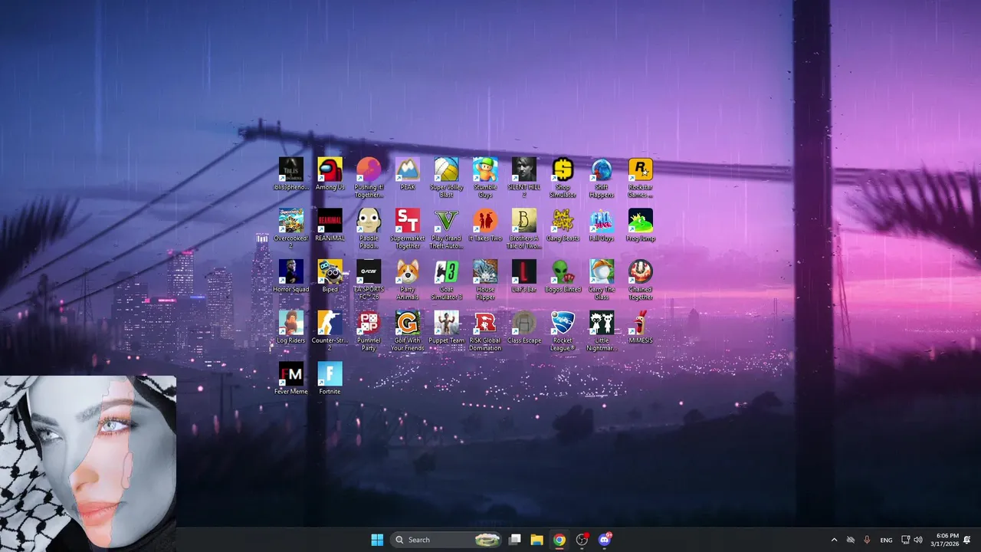
Task: Select the Little Nightmares icon
Action: click(602, 331)
